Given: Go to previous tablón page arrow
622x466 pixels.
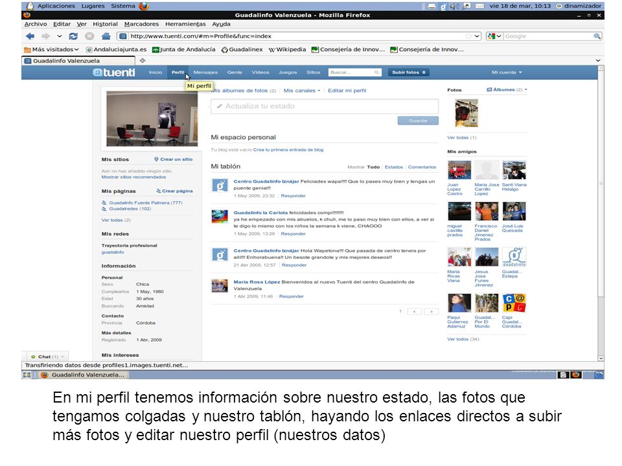Looking at the screenshot, I should tap(414, 311).
